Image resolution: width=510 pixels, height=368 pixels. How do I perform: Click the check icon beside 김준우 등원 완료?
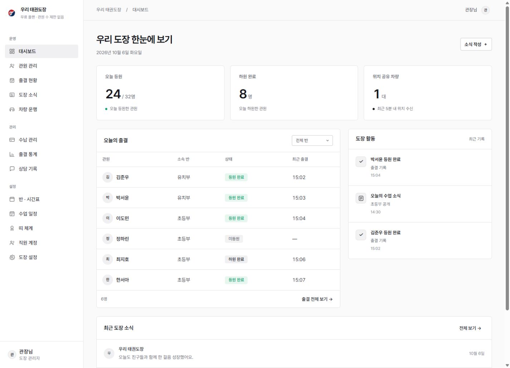(x=361, y=235)
